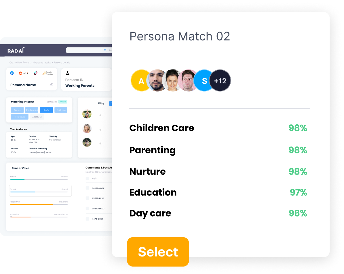This screenshot has width=344, height=274.
Task: Click Add More + interest tag
Action: (x=37, y=117)
